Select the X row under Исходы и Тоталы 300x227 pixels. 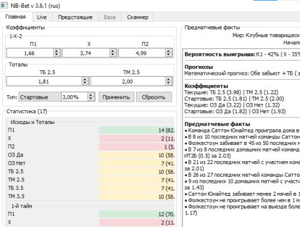[x=91, y=138]
